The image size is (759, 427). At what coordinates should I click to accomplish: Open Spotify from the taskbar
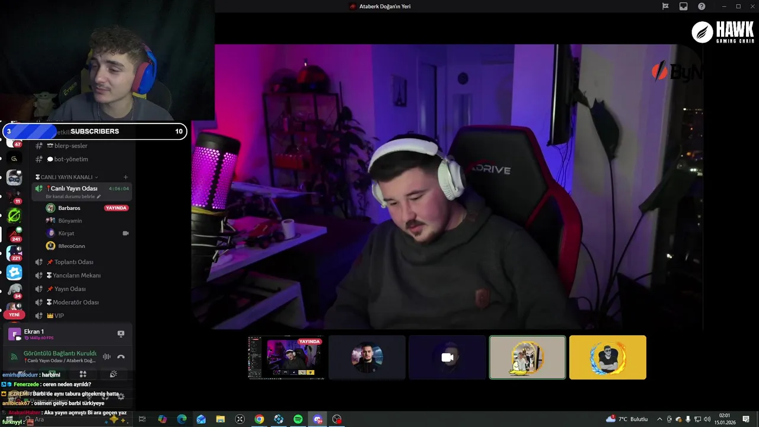[x=298, y=419]
